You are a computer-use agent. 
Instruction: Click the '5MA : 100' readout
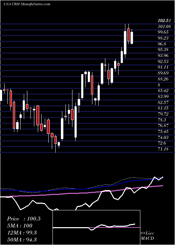click(20, 226)
